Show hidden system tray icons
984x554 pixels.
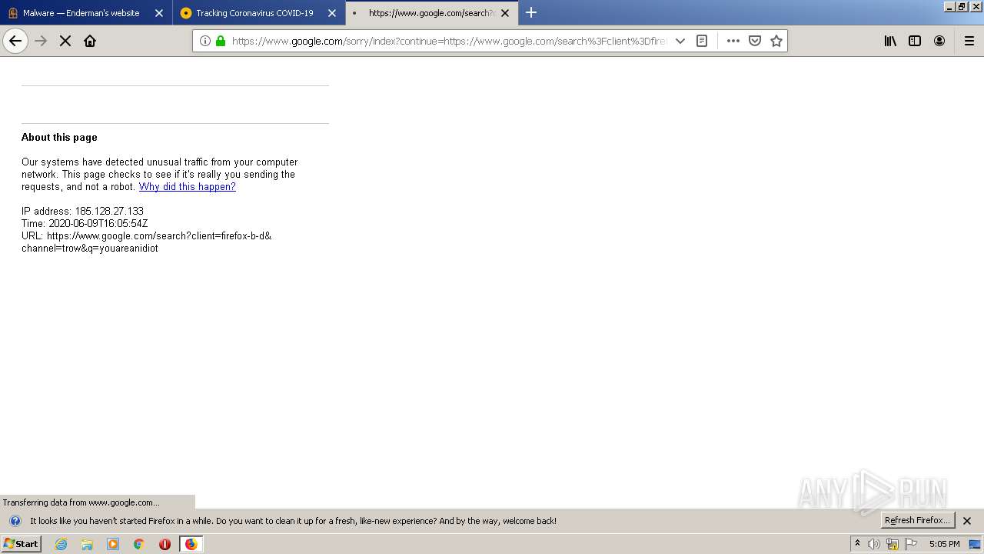tap(857, 544)
